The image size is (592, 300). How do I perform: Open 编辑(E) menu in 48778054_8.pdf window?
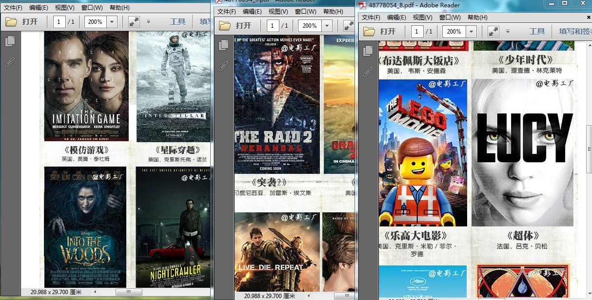(396, 18)
